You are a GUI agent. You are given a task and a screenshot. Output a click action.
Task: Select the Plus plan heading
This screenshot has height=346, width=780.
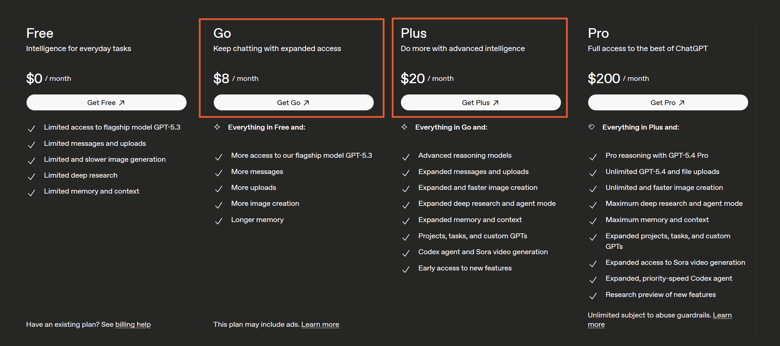[x=414, y=33]
